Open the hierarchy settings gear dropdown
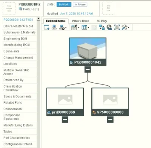This screenshot has height=148, width=151. click(x=63, y=27)
